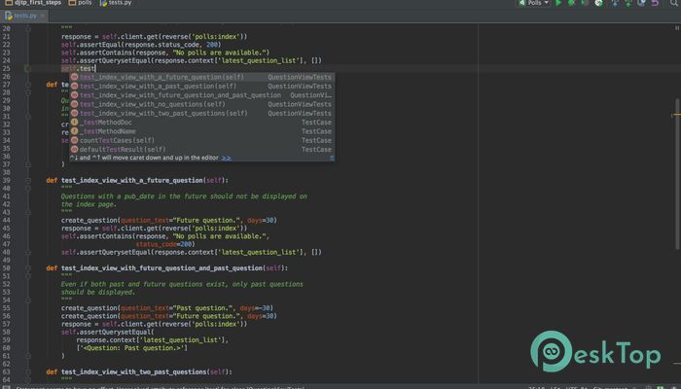Choose _testMethodDoc completion entry
Image resolution: width=681 pixels, height=389 pixels.
pyautogui.click(x=202, y=123)
